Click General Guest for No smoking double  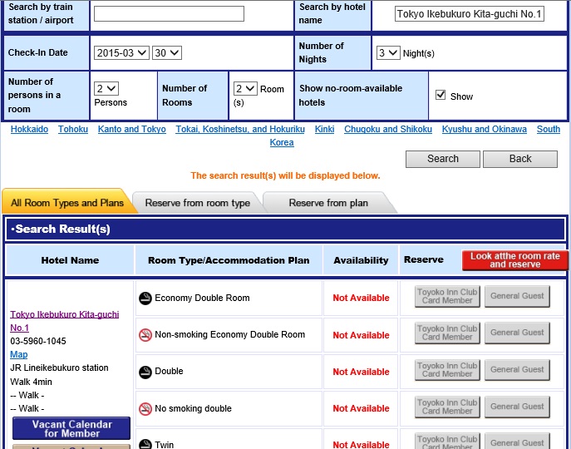[517, 407]
